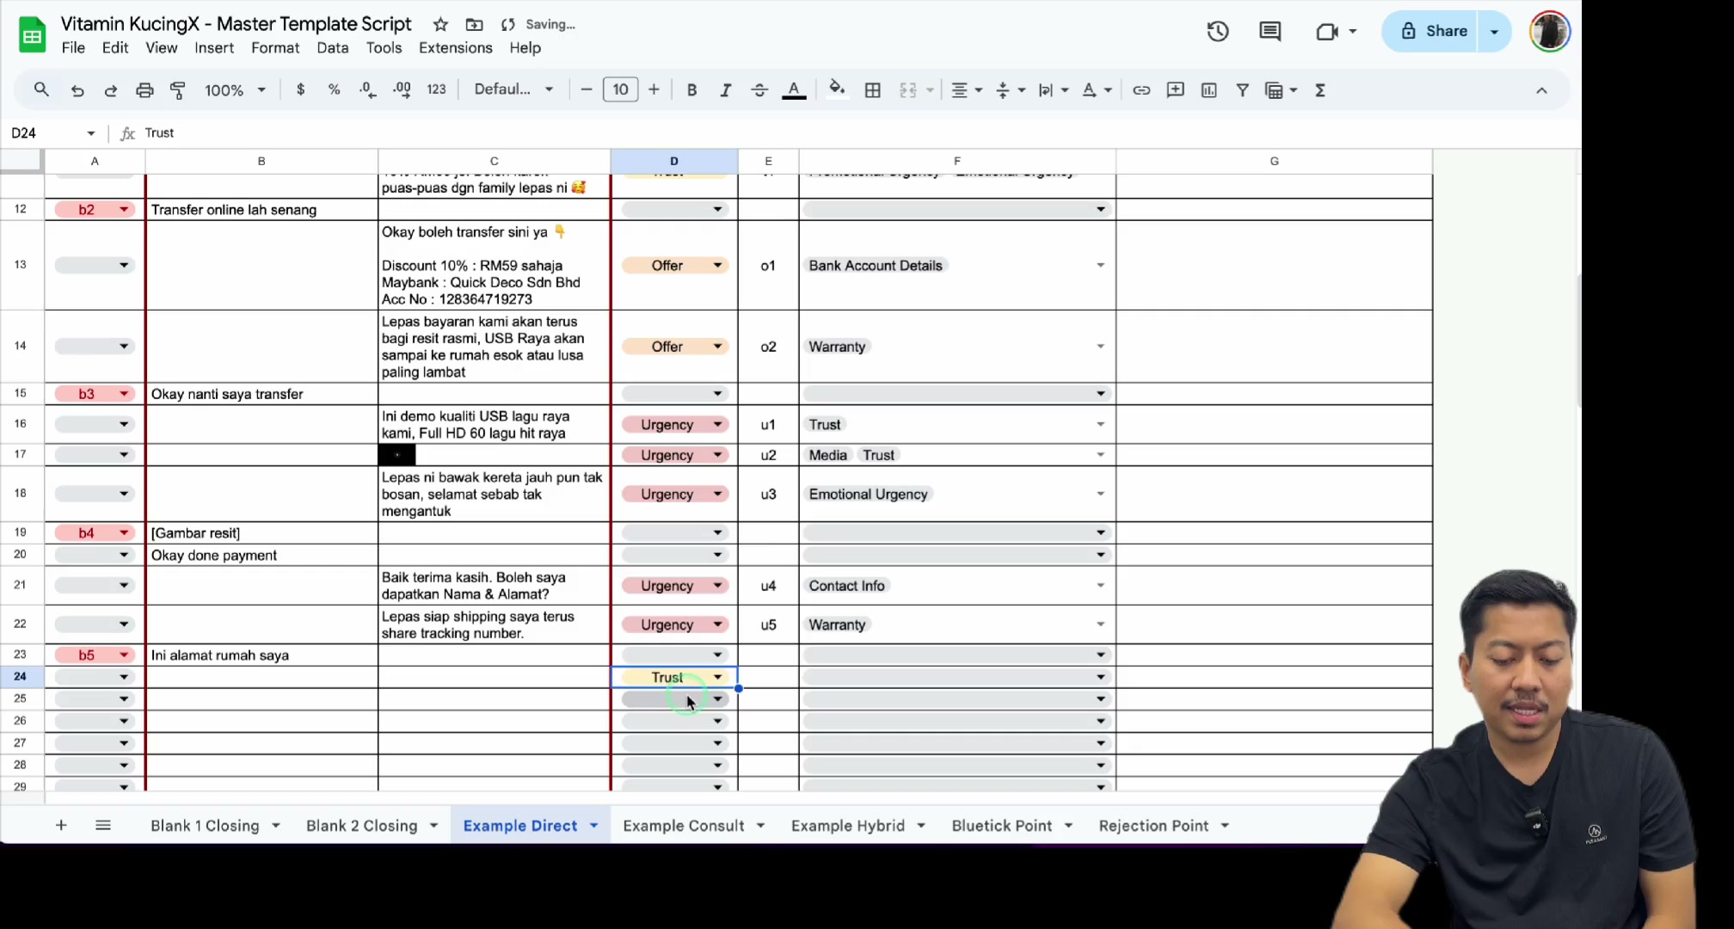The image size is (1734, 929).
Task: Open the fill color picker
Action: tap(837, 89)
